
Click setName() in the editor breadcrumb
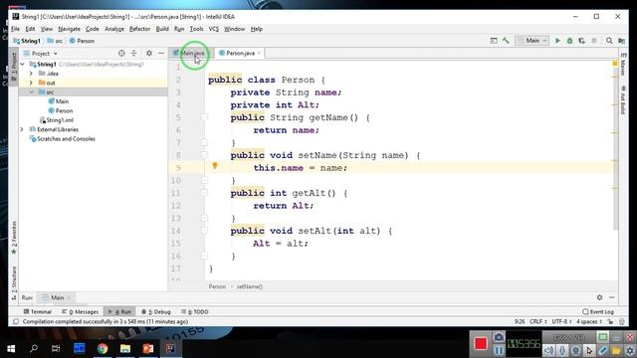point(250,286)
